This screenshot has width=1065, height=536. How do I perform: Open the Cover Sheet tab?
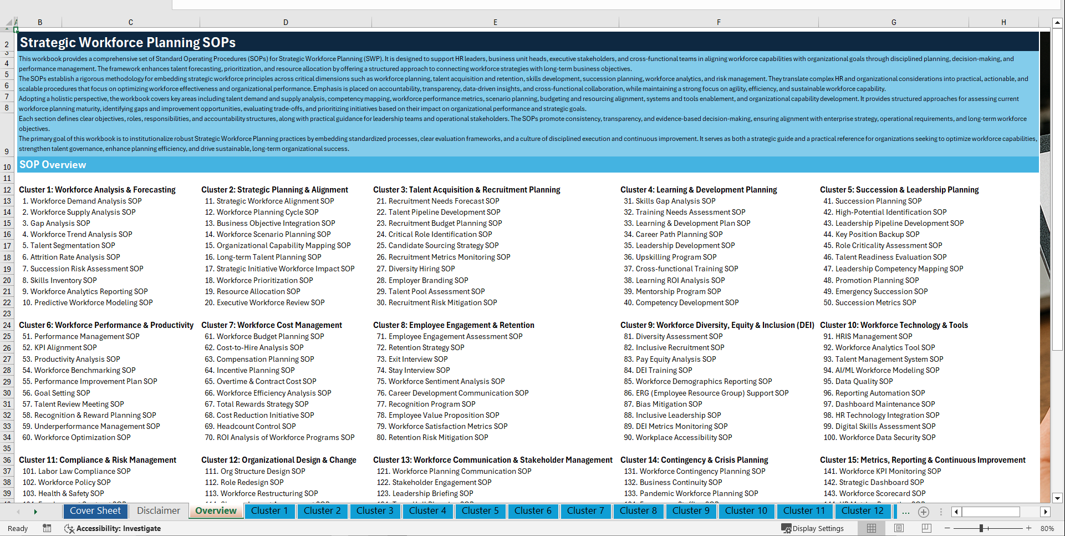(x=95, y=510)
